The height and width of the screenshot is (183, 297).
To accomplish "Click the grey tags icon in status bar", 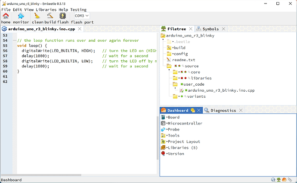I will [x=290, y=180].
